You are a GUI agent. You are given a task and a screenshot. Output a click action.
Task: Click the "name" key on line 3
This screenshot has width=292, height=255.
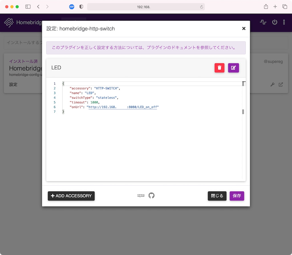(75, 93)
